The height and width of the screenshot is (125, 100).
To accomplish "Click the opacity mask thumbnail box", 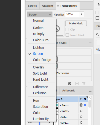I will click(60, 29).
